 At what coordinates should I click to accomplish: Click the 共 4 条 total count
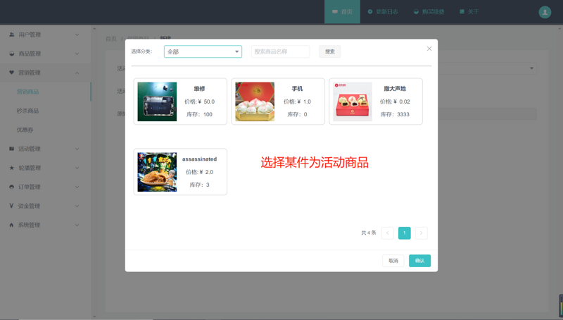(369, 233)
